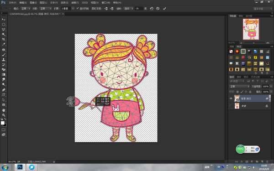Toggle Quick Mask mode

(x=4, y=130)
